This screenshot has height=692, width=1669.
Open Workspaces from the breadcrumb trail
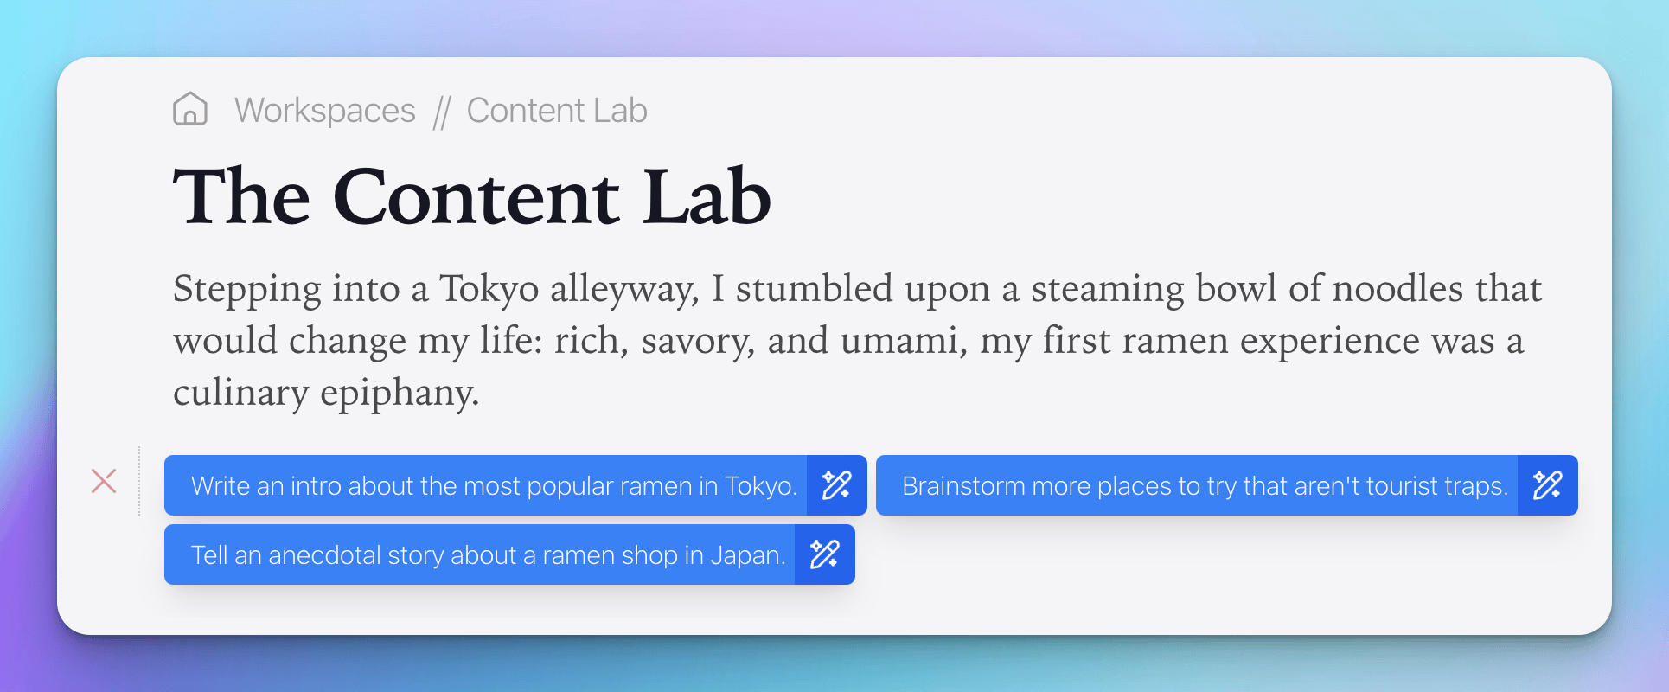pos(324,110)
